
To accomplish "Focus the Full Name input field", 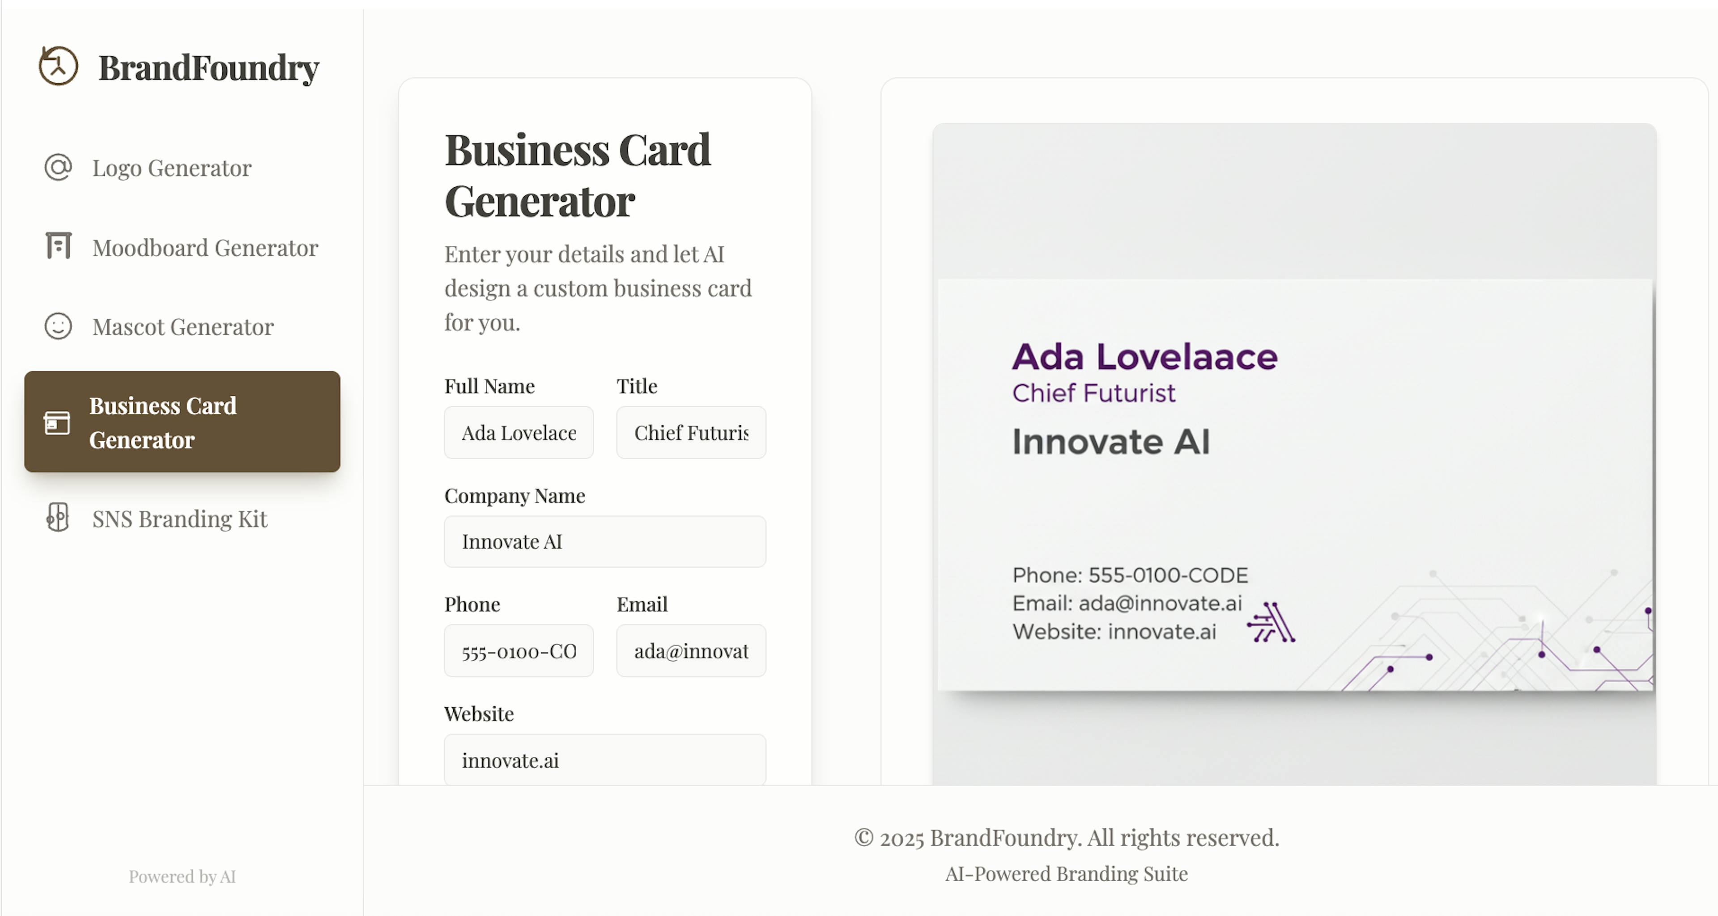I will pyautogui.click(x=519, y=432).
